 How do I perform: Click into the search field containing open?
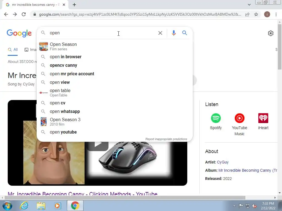click(x=102, y=33)
